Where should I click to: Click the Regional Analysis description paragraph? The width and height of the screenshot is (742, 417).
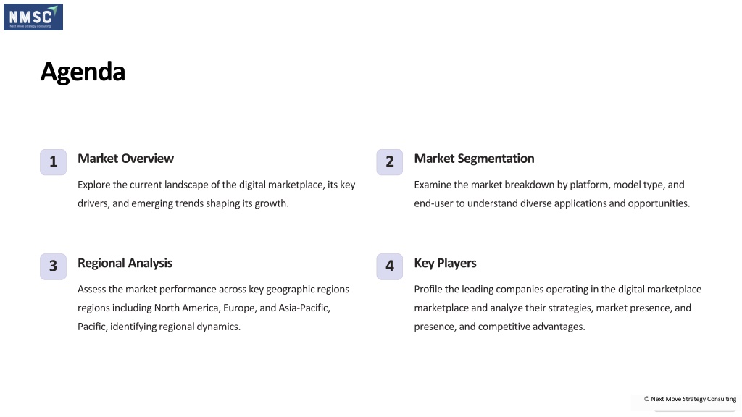click(x=214, y=308)
